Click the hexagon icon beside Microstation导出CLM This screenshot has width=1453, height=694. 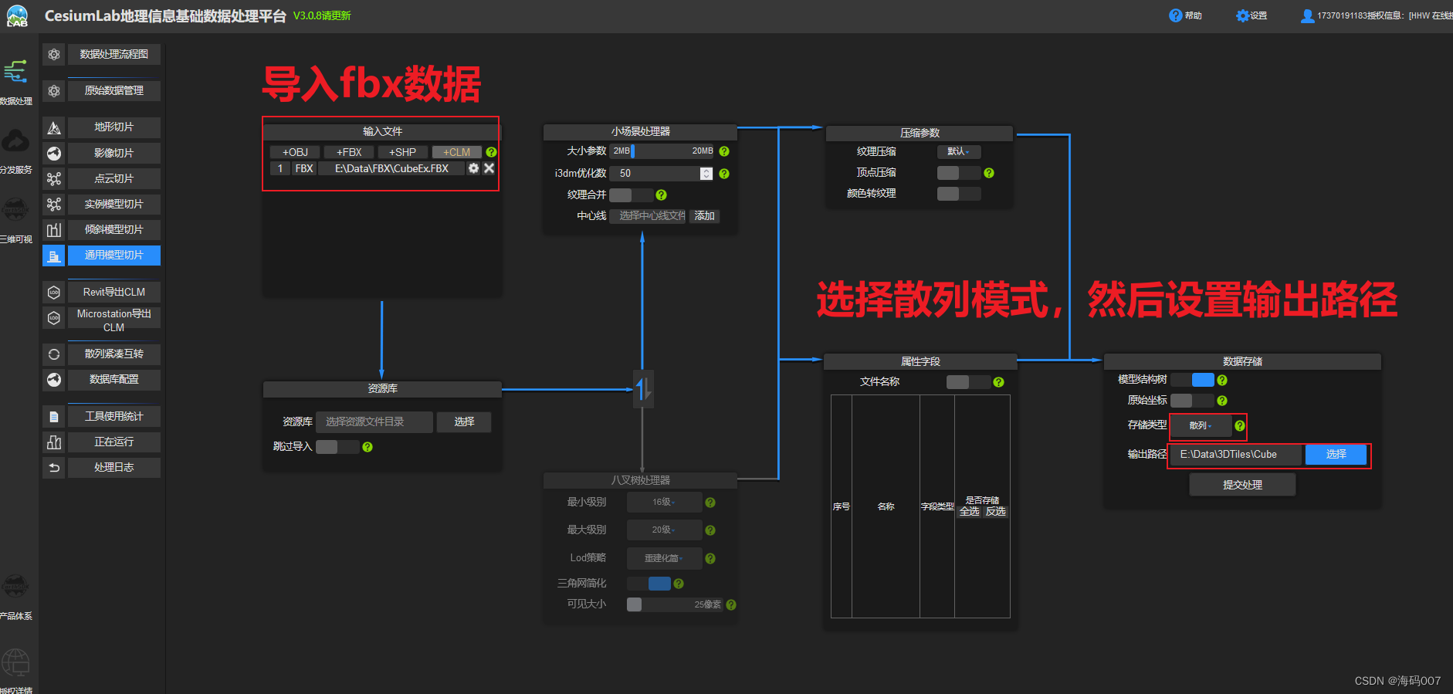pos(54,317)
